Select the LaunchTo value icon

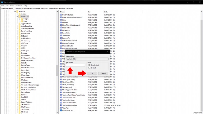[x=61, y=38]
